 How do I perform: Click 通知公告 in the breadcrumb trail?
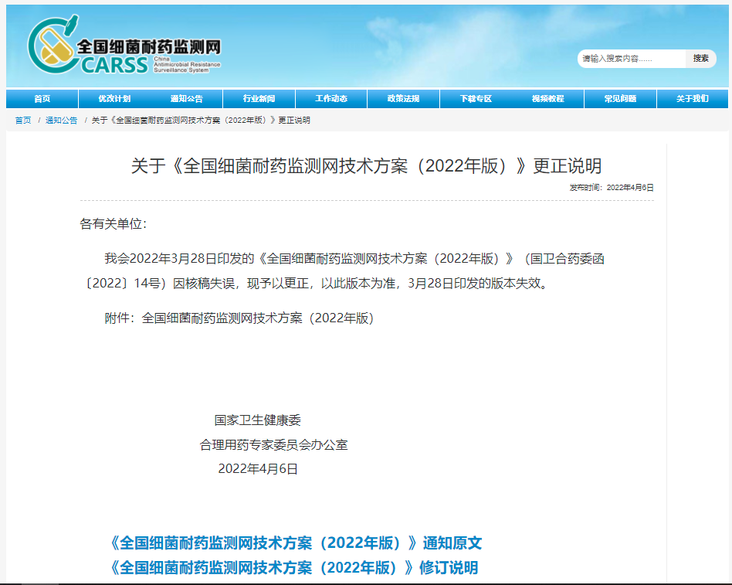coord(59,120)
